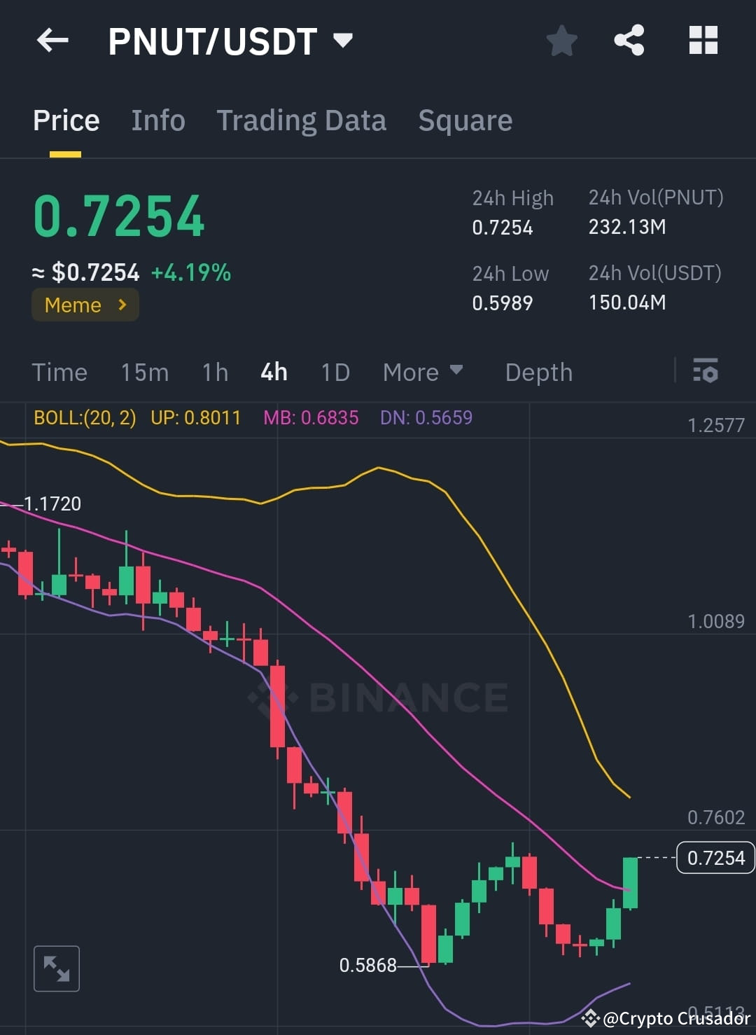Switch to the Info tab
This screenshot has width=756, height=1035.
(x=157, y=120)
